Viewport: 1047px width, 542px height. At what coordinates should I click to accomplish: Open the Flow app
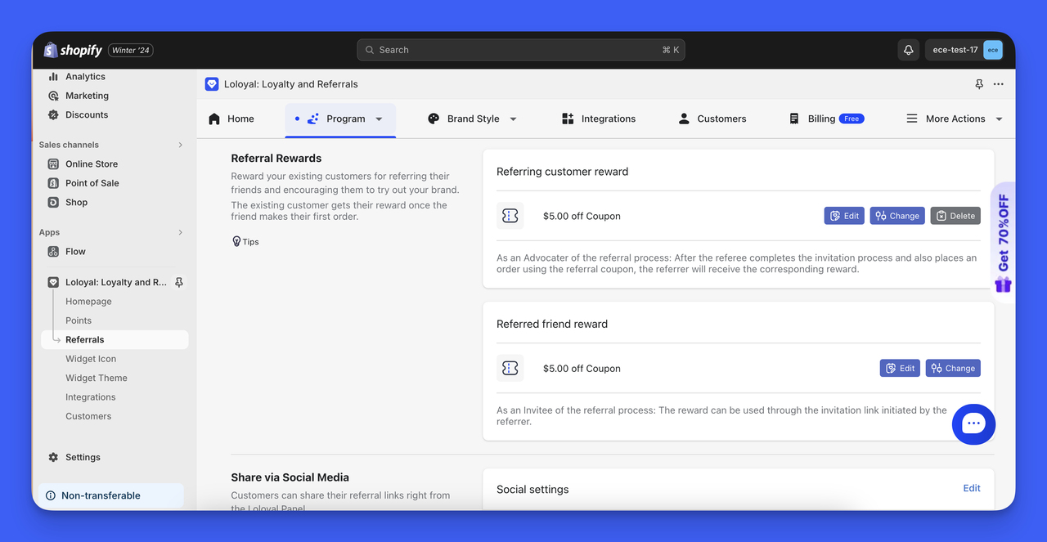pyautogui.click(x=75, y=252)
